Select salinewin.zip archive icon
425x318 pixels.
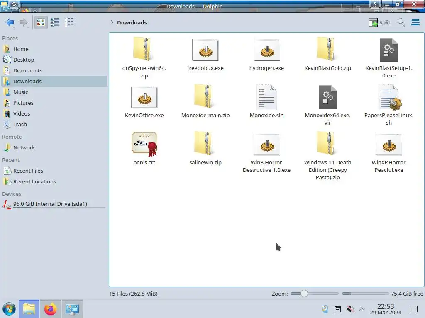205,144
